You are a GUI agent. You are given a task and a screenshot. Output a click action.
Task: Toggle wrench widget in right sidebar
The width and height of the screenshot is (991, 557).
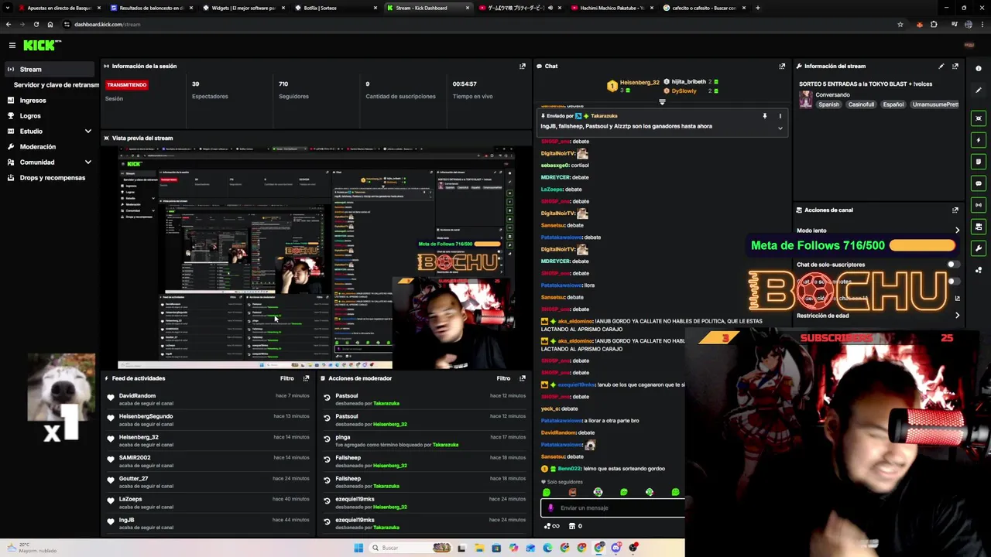click(979, 248)
